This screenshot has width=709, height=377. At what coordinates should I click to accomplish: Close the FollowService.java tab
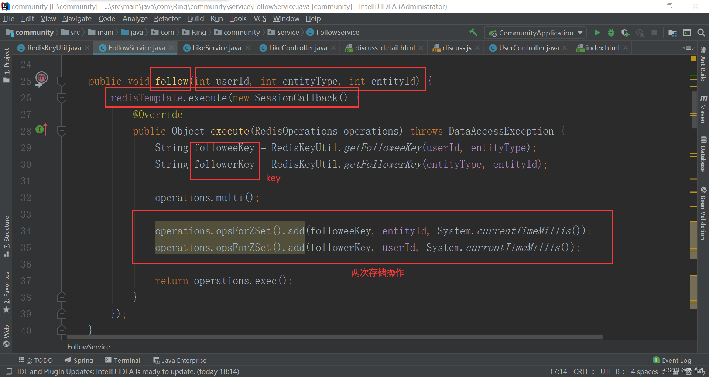(171, 48)
